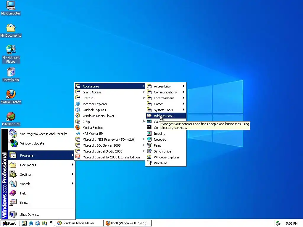303x227 pixels.
Task: Click the Imaging icon in Accessories
Action: coord(149,133)
